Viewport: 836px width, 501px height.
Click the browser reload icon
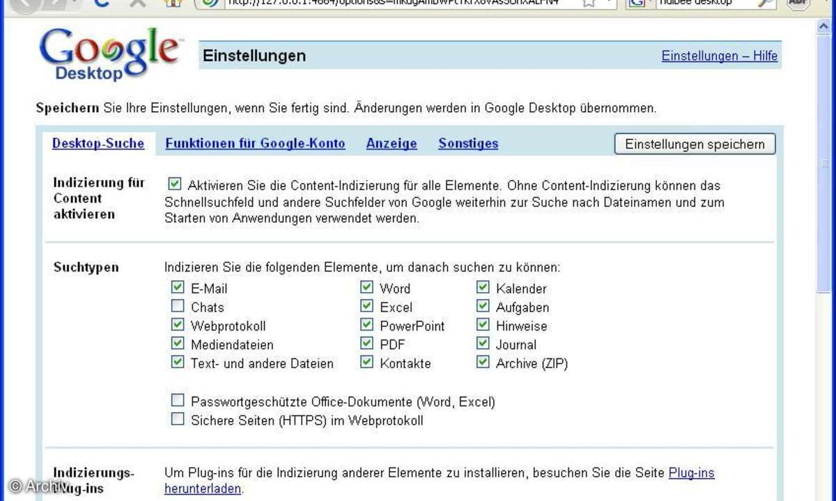[102, 3]
